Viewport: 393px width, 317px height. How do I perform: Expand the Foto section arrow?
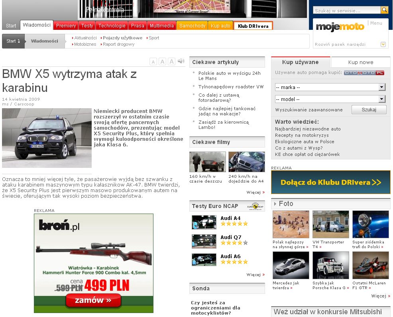point(275,204)
